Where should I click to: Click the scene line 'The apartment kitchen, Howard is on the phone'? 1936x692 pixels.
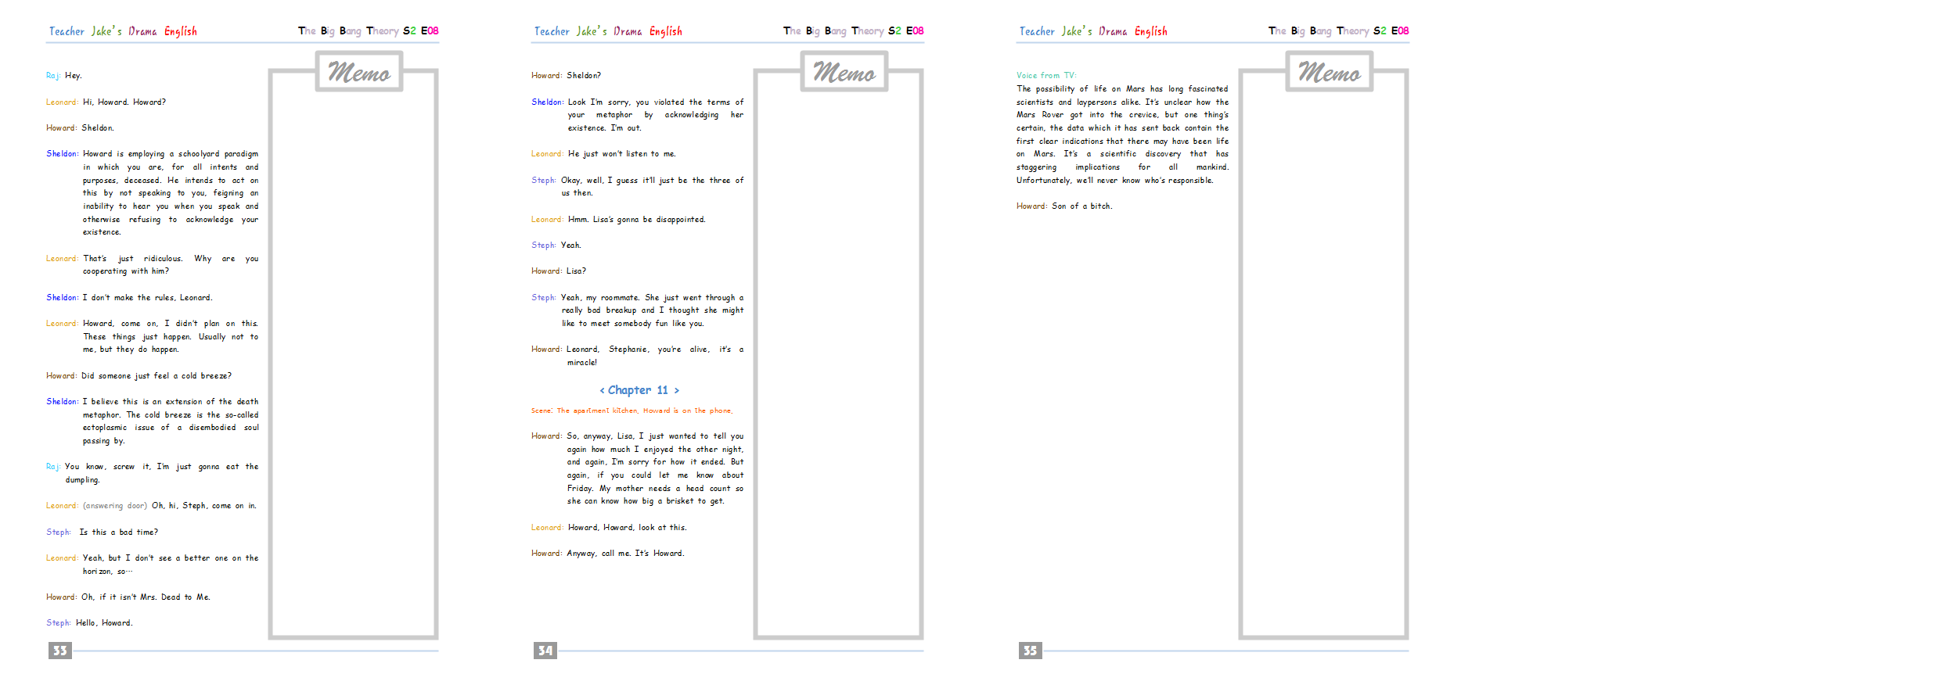point(632,411)
